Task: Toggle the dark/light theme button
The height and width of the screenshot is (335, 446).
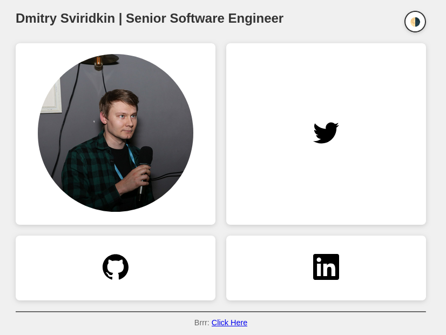Action: click(415, 22)
